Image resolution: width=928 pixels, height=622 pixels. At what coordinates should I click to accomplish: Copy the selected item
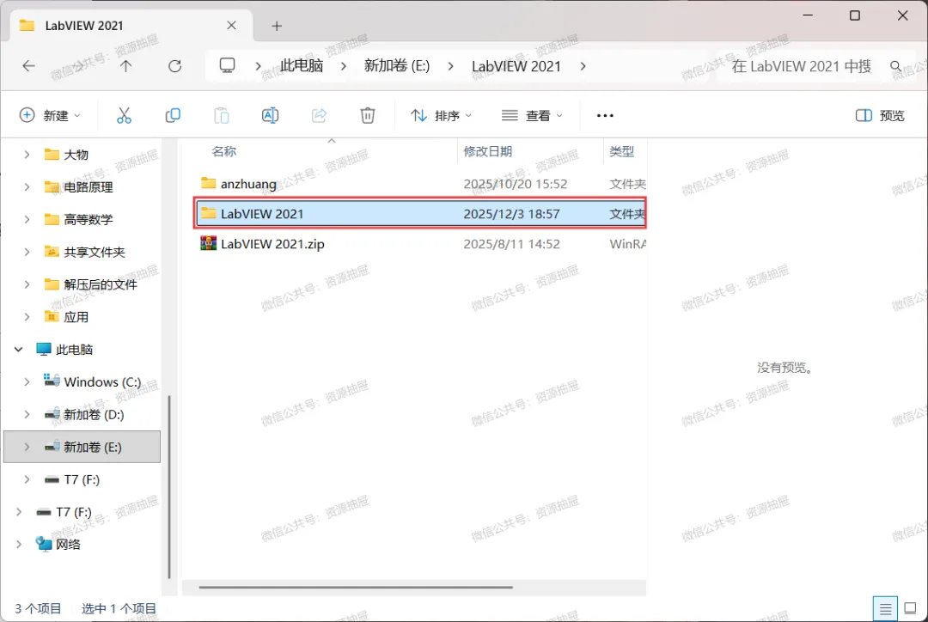coord(173,115)
